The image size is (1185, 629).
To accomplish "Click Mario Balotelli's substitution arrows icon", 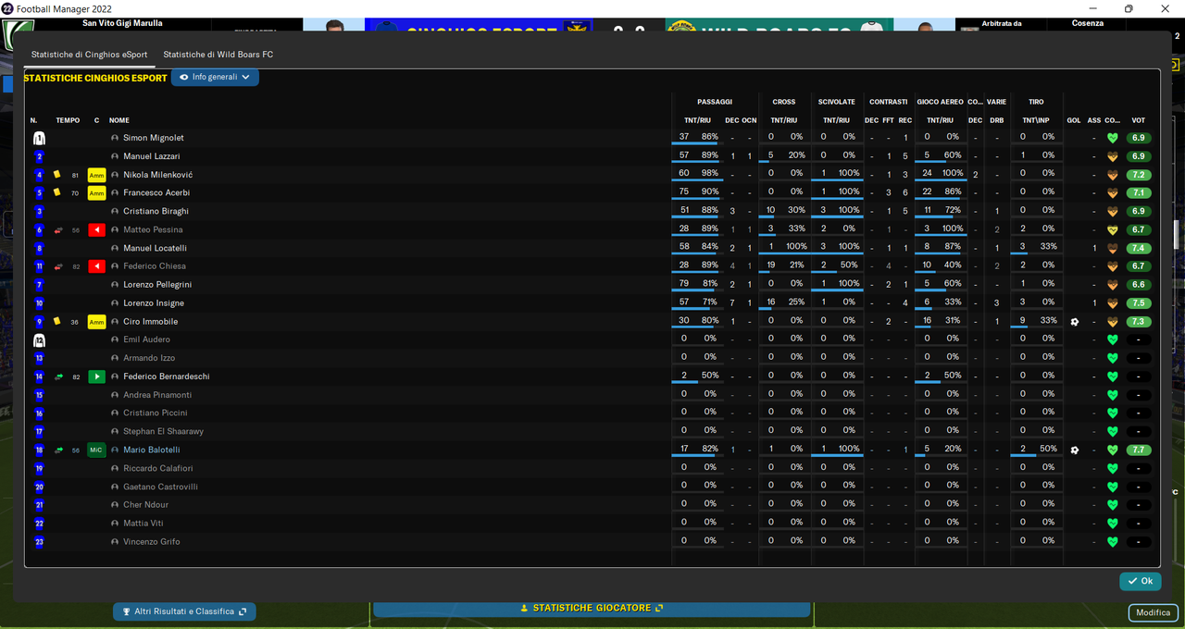I will [x=58, y=450].
